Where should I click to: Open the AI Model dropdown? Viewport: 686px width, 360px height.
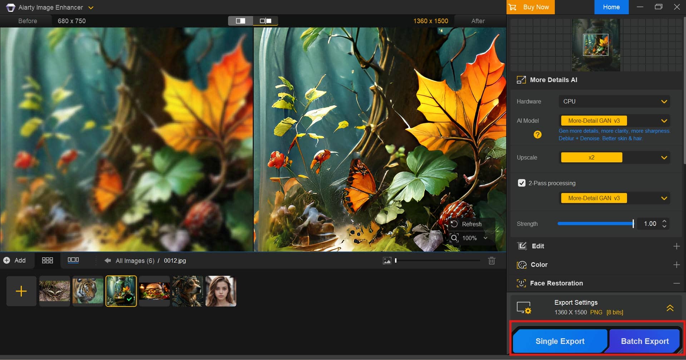614,121
